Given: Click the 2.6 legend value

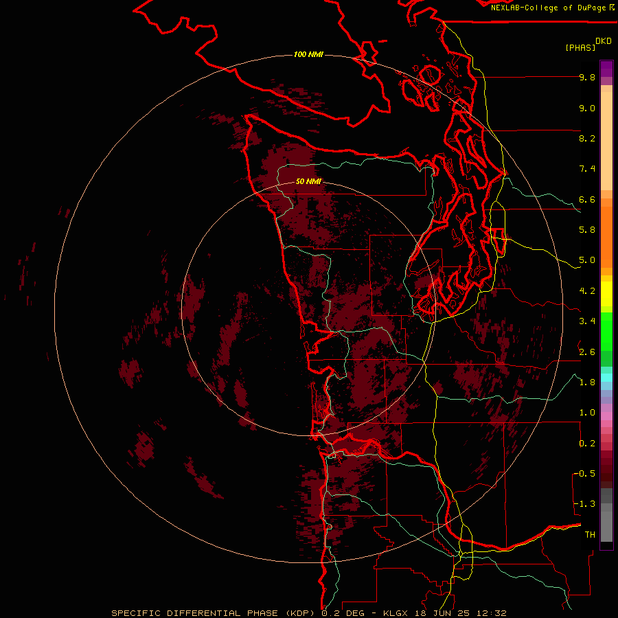Looking at the screenshot, I should (587, 352).
